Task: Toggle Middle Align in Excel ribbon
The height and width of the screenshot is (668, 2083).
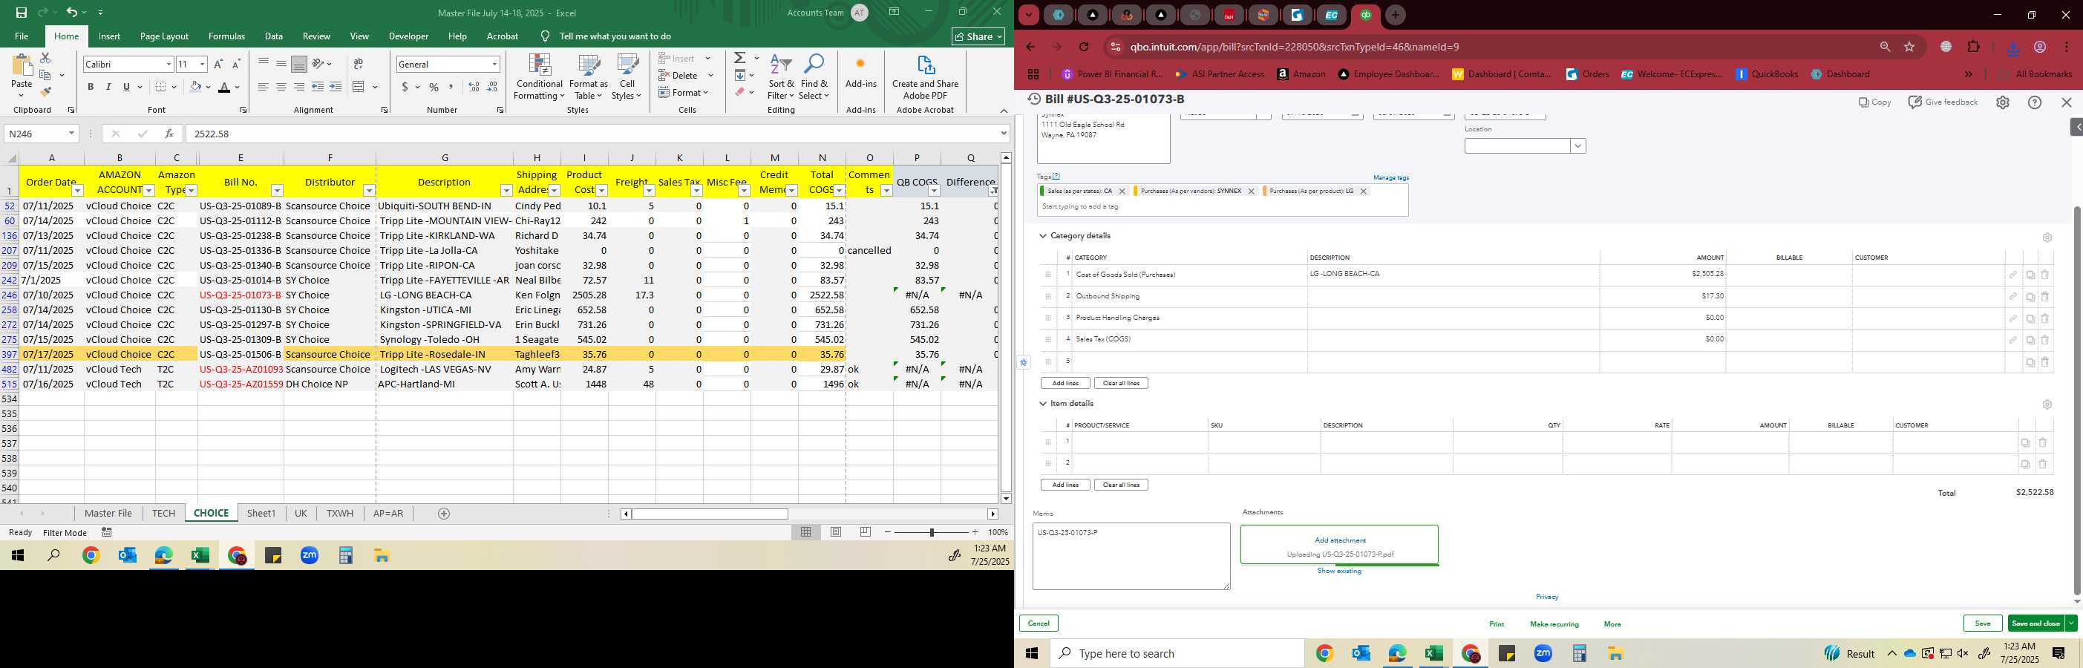Action: tap(281, 64)
